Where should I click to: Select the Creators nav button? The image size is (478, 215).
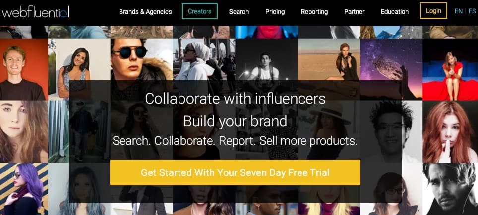(x=200, y=11)
